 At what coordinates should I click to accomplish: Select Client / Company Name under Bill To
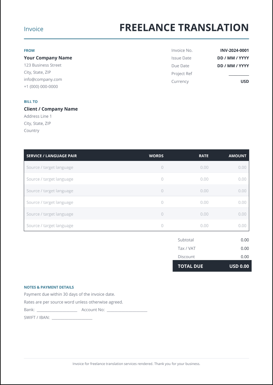click(x=51, y=109)
